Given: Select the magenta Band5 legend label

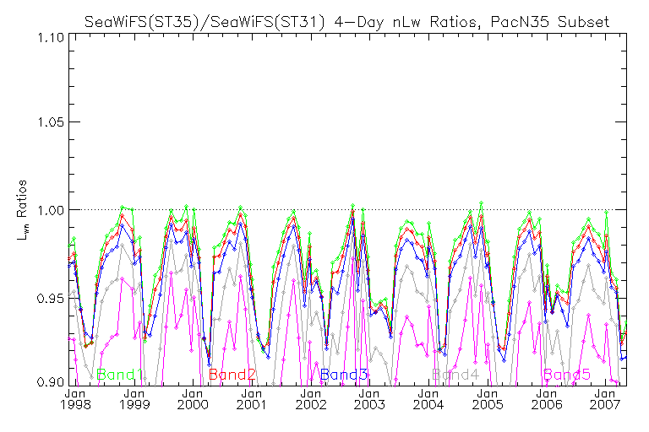Looking at the screenshot, I should [x=567, y=375].
